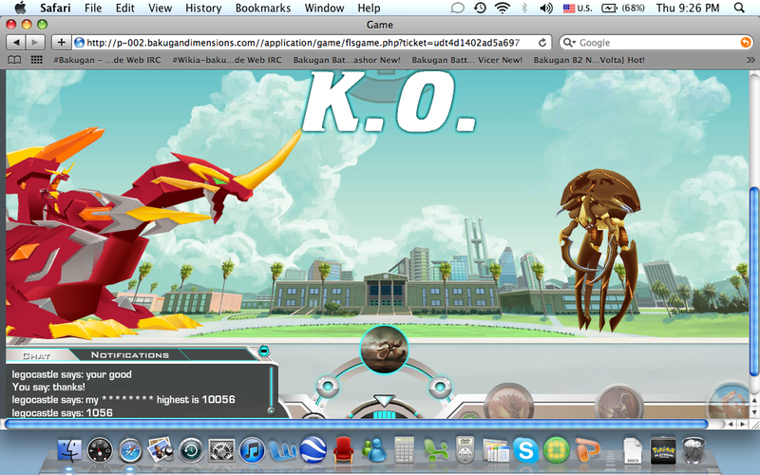
Task: Open the Time Machine menu bar dropdown
Action: [481, 9]
